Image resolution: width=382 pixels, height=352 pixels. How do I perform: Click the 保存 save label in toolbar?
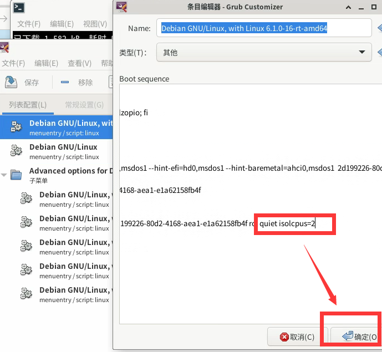click(x=32, y=83)
